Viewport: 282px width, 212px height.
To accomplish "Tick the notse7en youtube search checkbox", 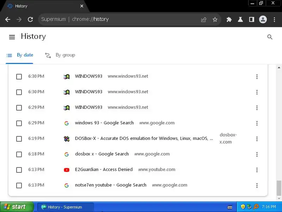I will 19,185.
